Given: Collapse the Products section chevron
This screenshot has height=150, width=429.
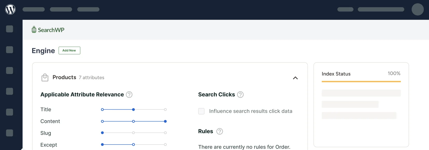Looking at the screenshot, I should (x=295, y=78).
